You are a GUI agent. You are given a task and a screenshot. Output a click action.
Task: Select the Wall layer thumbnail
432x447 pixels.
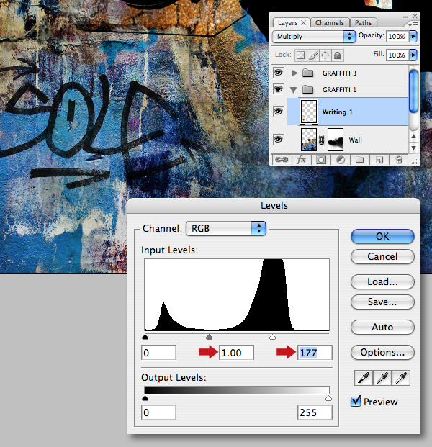(309, 140)
